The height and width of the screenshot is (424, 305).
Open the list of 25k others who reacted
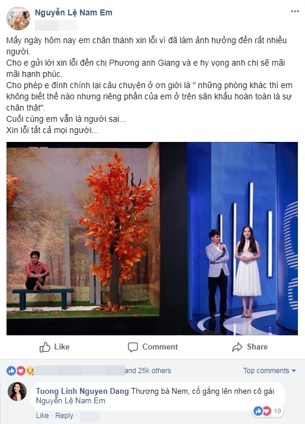point(148,371)
